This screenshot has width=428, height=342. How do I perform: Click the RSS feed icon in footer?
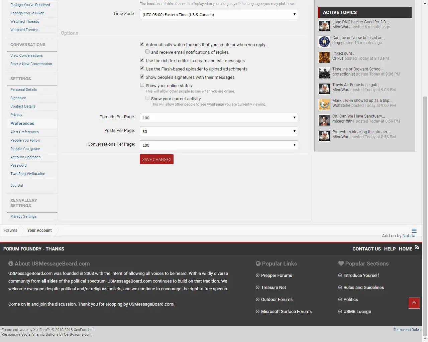click(x=417, y=247)
